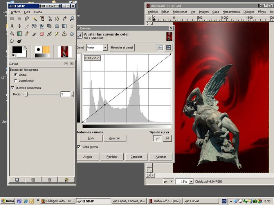Select the Bucket Fill tool
This screenshot has width=274, height=205.
point(12,34)
